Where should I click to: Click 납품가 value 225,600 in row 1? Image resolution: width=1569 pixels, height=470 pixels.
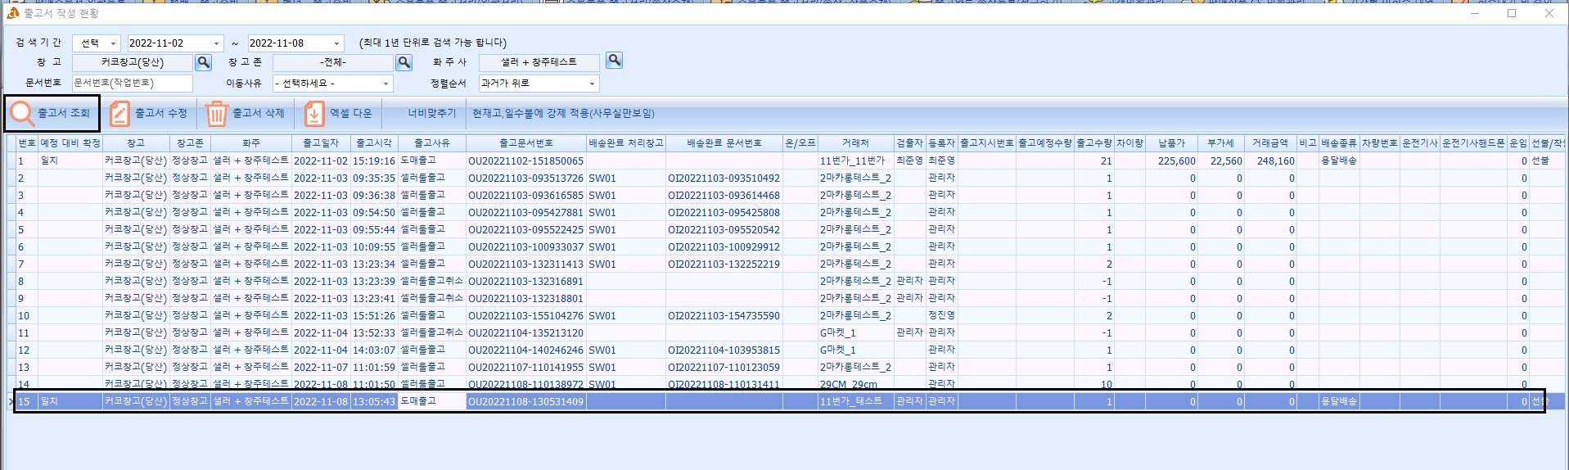(x=1171, y=161)
